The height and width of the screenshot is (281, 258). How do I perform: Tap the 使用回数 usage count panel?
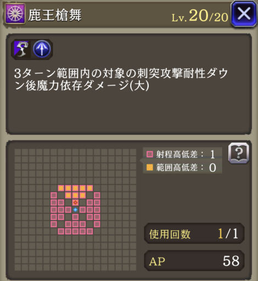[x=194, y=233]
